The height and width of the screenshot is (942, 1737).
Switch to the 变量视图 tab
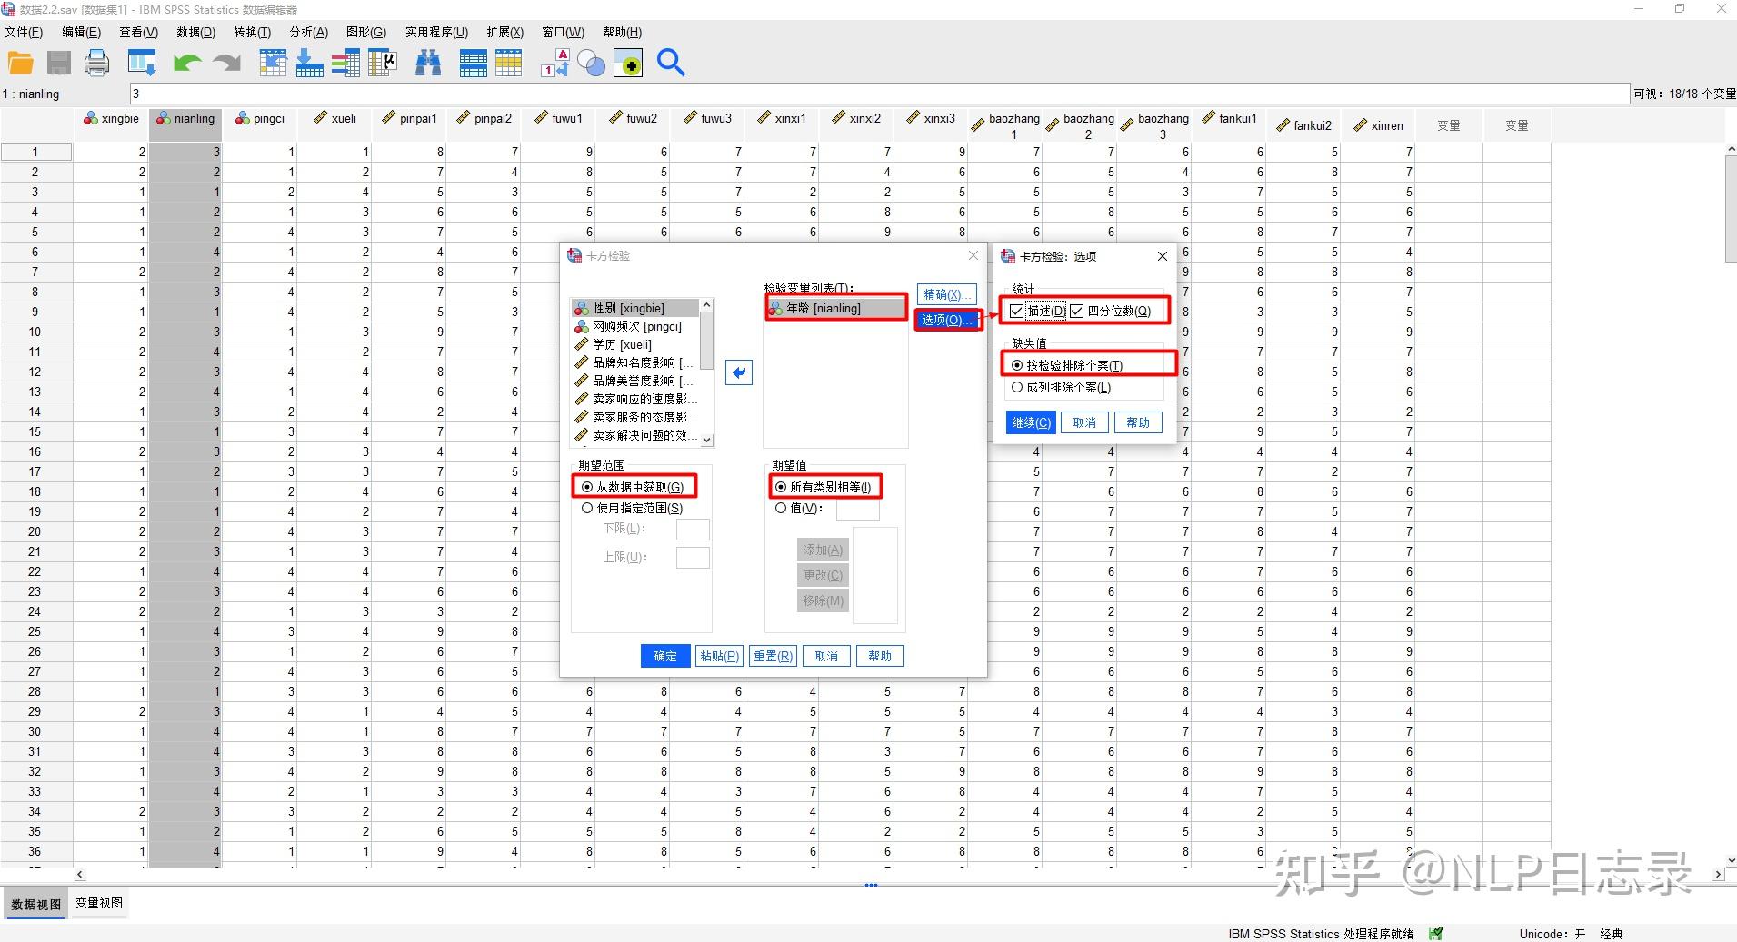click(98, 902)
